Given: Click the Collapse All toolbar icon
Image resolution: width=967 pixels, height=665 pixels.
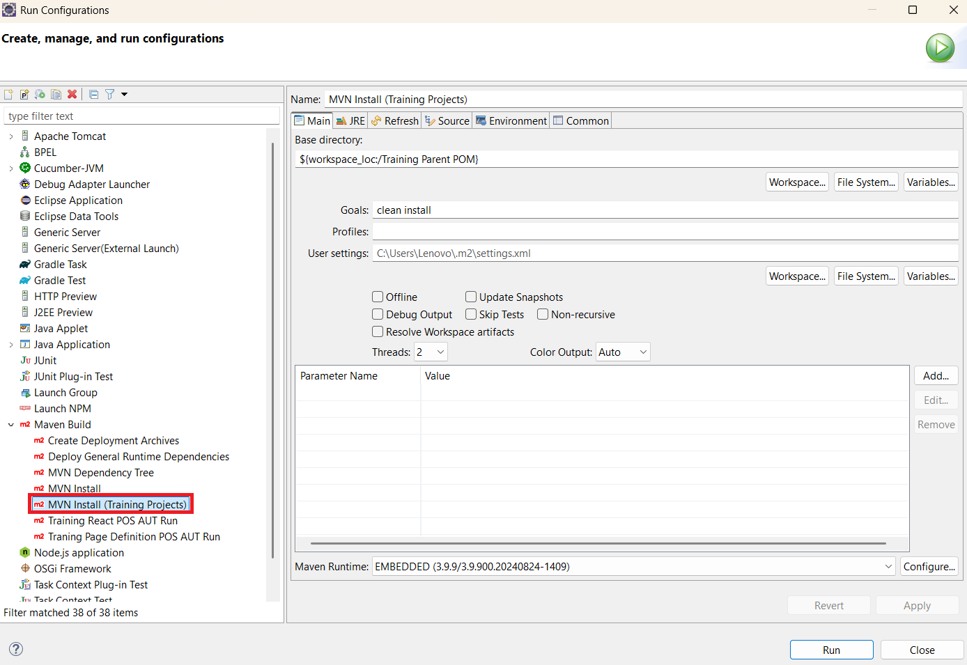Looking at the screenshot, I should tap(94, 94).
